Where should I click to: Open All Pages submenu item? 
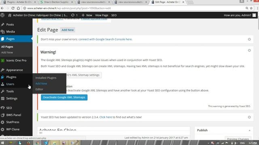pos(7,47)
